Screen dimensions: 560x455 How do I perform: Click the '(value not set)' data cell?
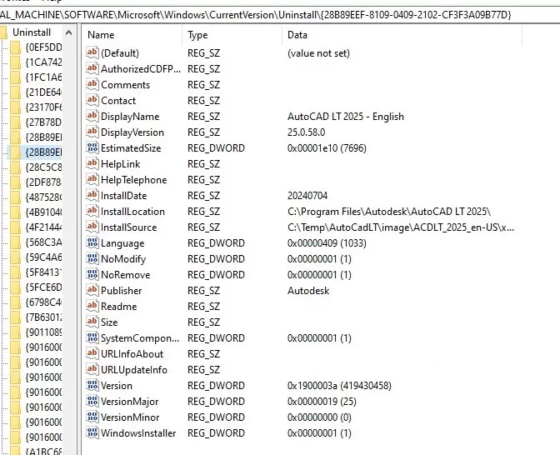pyautogui.click(x=318, y=53)
